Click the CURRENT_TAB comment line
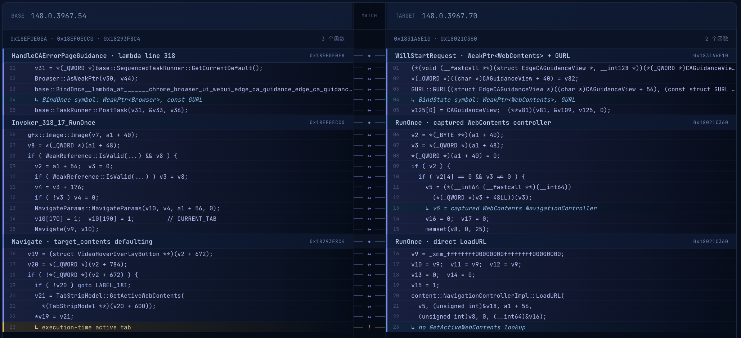 click(x=178, y=219)
